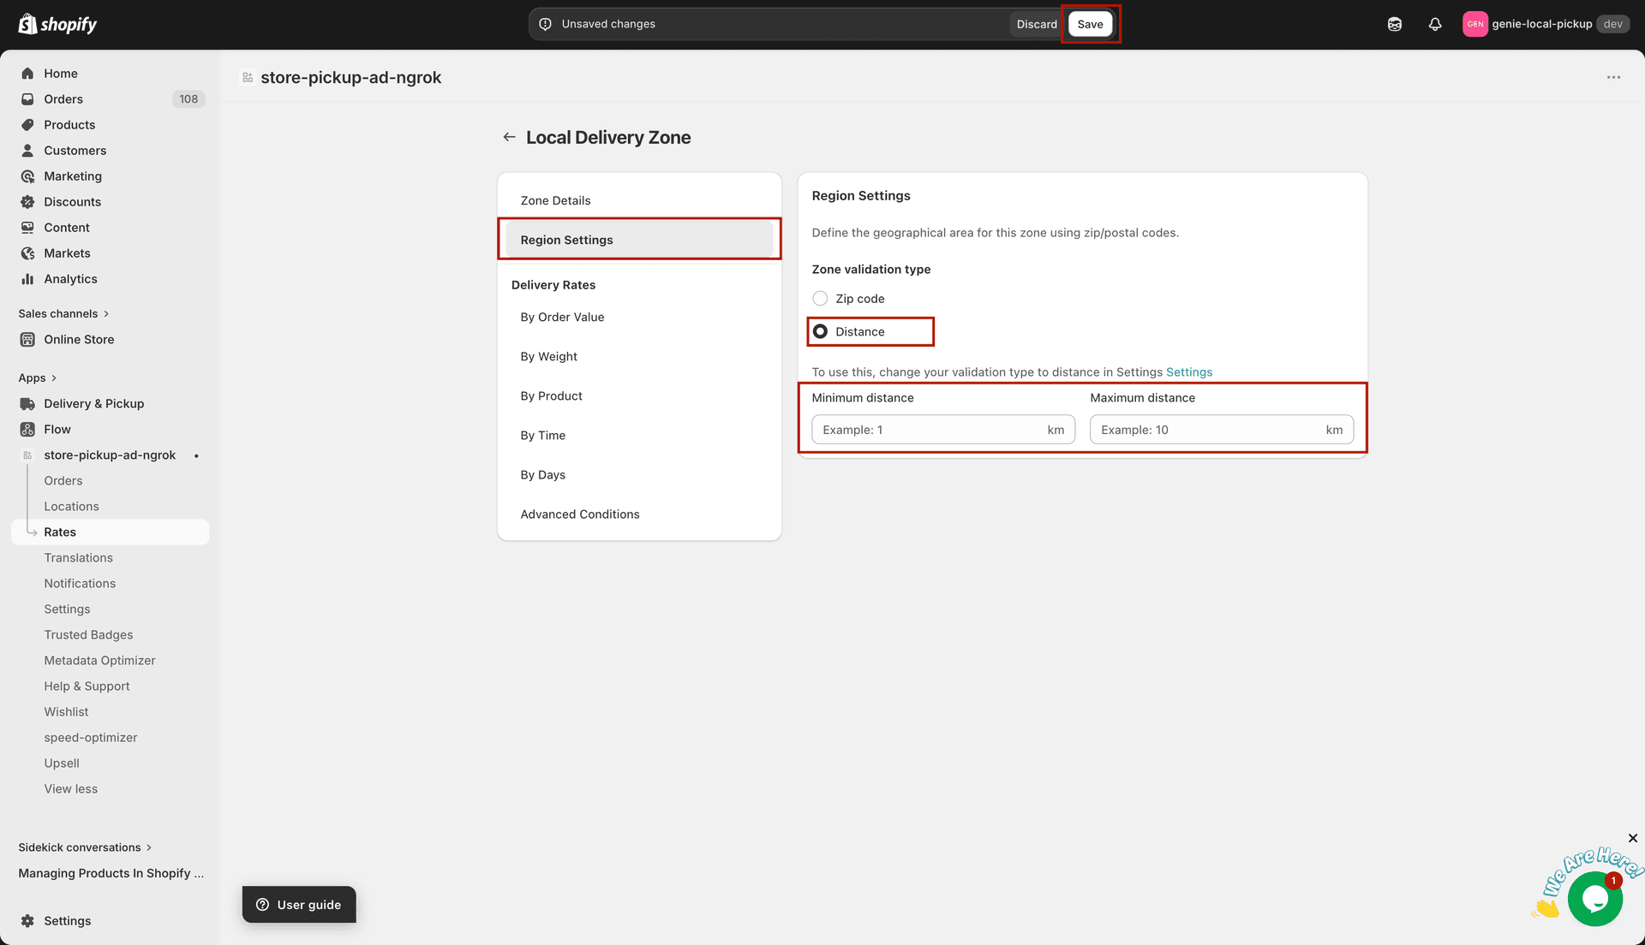The image size is (1645, 945).
Task: Open the genie-local-pickup account menu
Action: click(x=1546, y=24)
